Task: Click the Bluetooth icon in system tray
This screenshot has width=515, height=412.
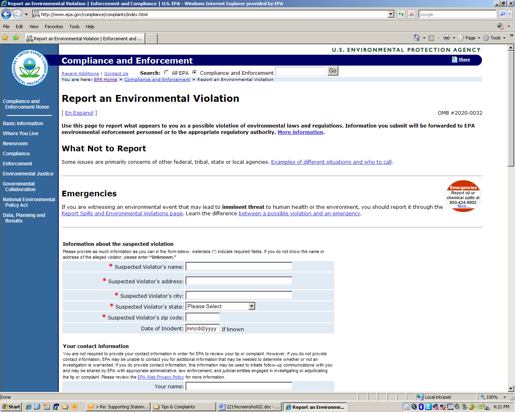Action: coord(421,407)
